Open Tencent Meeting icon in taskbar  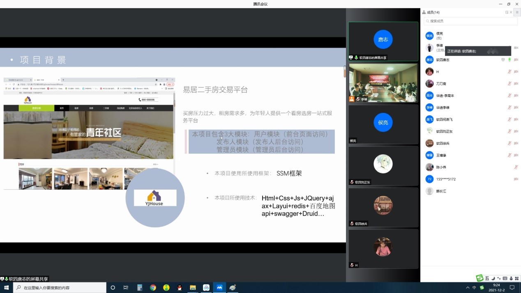click(219, 288)
